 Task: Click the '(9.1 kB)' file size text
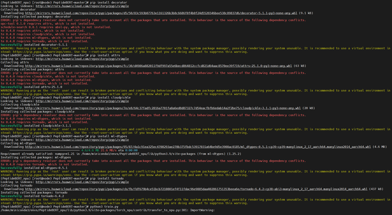tap(306, 13)
